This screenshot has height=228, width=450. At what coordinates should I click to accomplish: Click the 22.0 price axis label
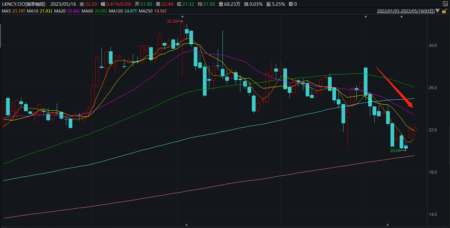(433, 130)
